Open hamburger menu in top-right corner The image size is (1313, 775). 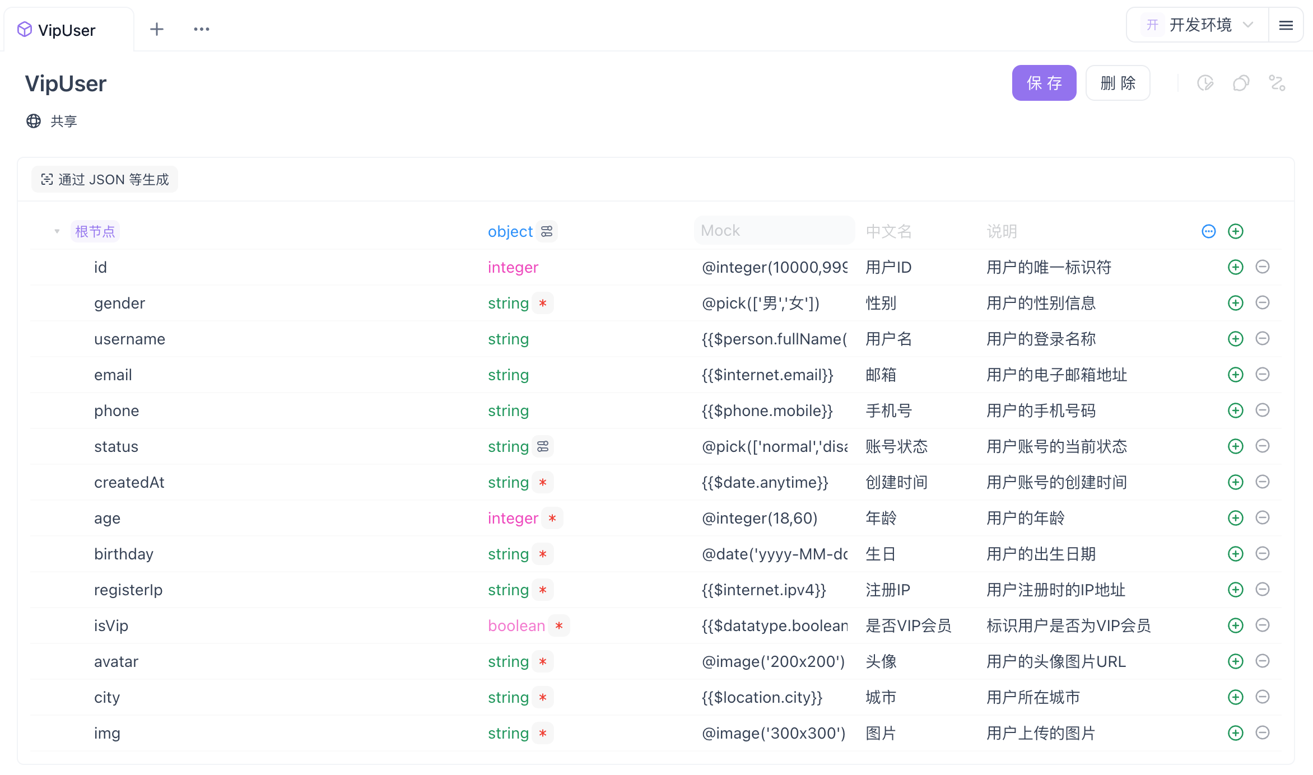click(x=1286, y=25)
